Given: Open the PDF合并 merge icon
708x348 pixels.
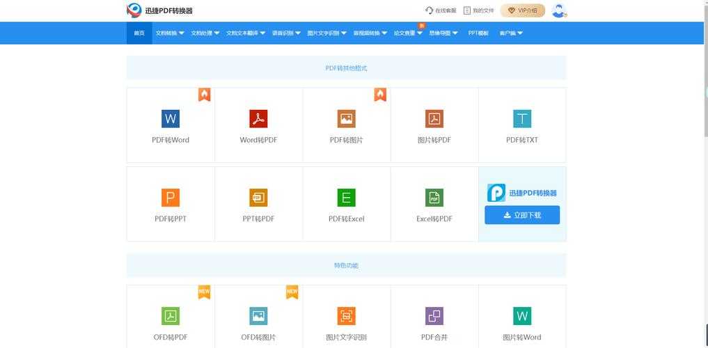Looking at the screenshot, I should click(x=434, y=317).
